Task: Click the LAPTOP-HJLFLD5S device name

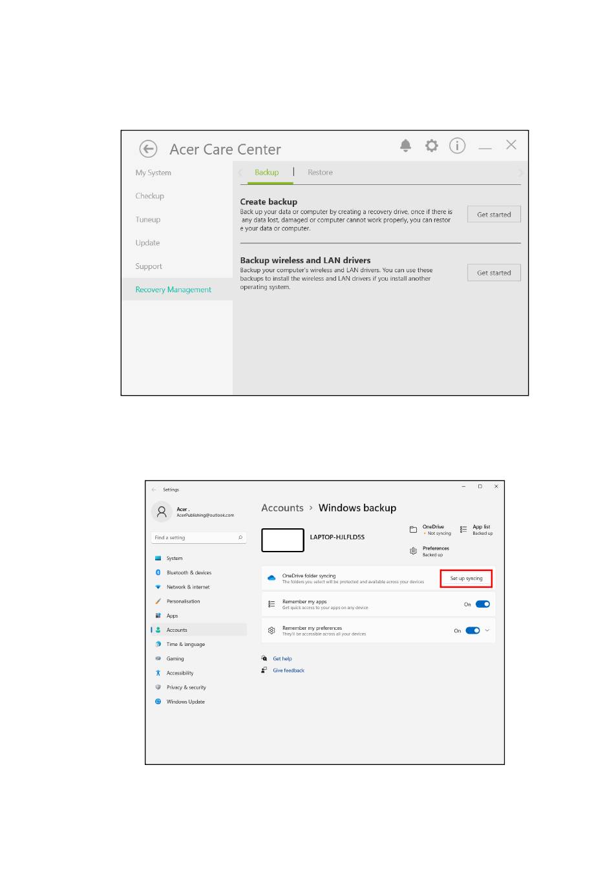Action: click(x=337, y=537)
